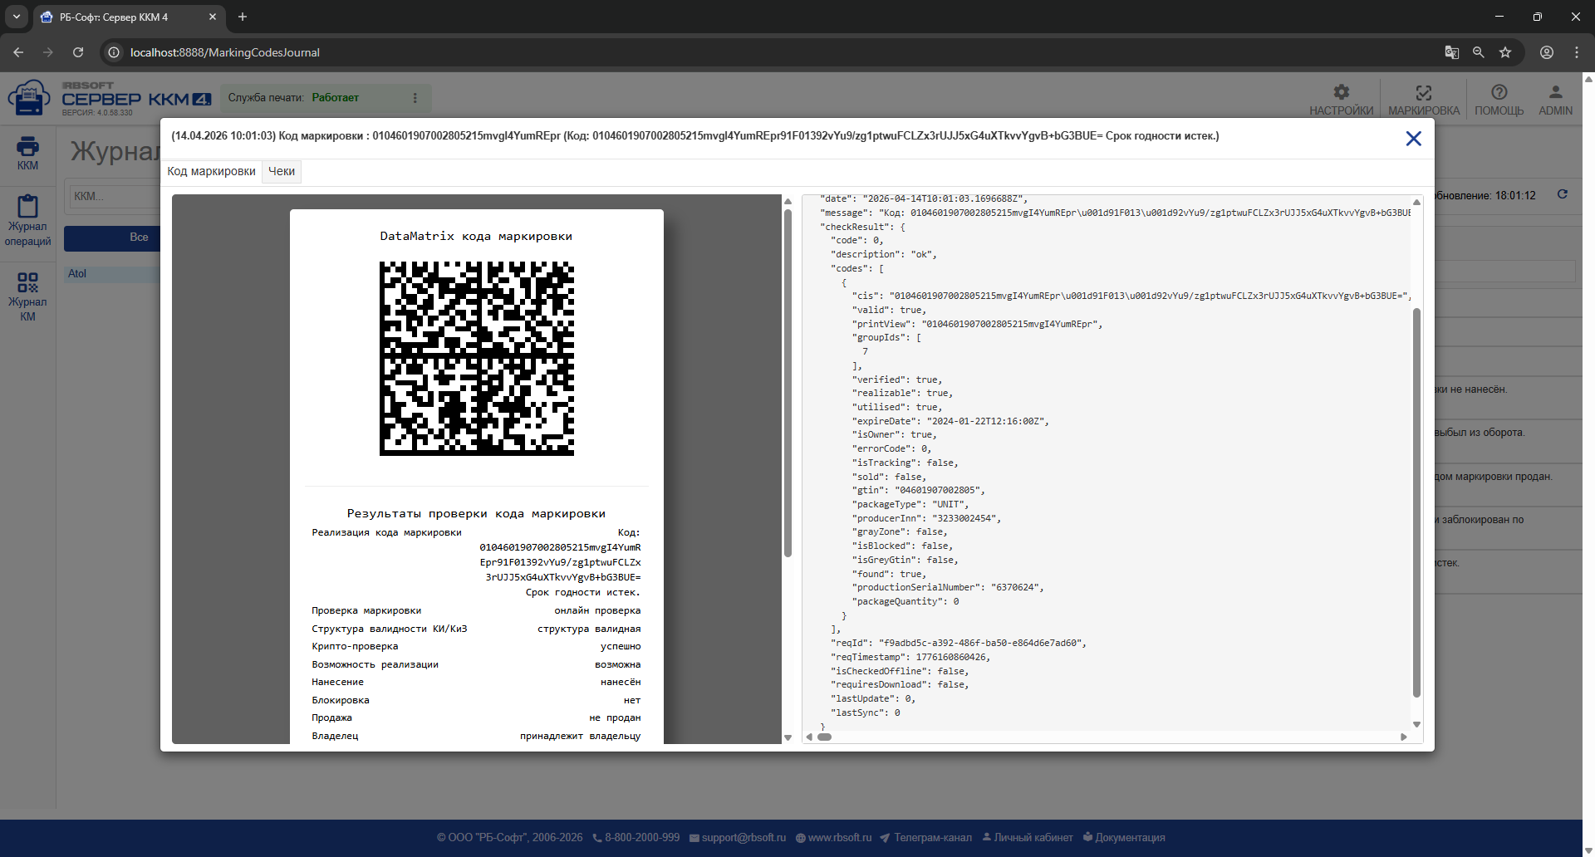Close the РБ-Софт: Сервер ККМ 4 tab
The width and height of the screenshot is (1595, 857).
(x=212, y=17)
